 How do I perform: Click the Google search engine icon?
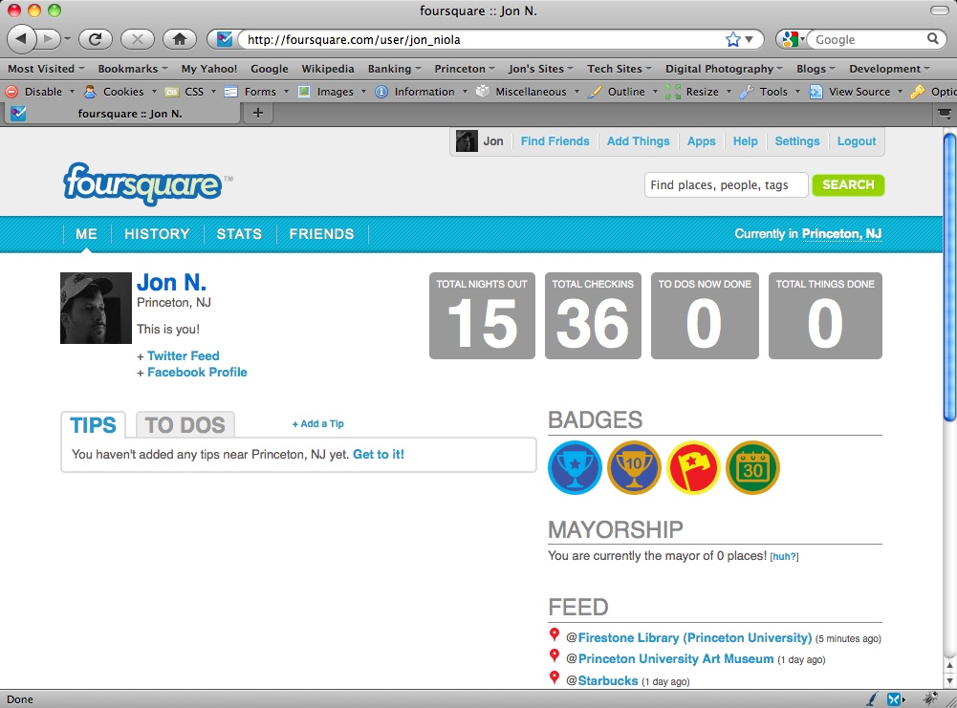point(791,39)
